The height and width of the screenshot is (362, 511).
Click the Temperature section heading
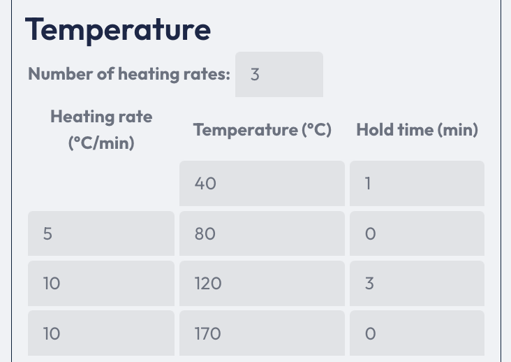pyautogui.click(x=118, y=29)
